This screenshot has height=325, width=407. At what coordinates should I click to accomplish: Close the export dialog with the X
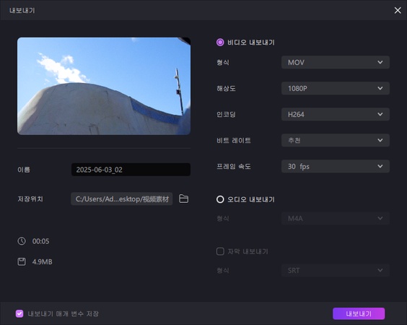pos(398,10)
